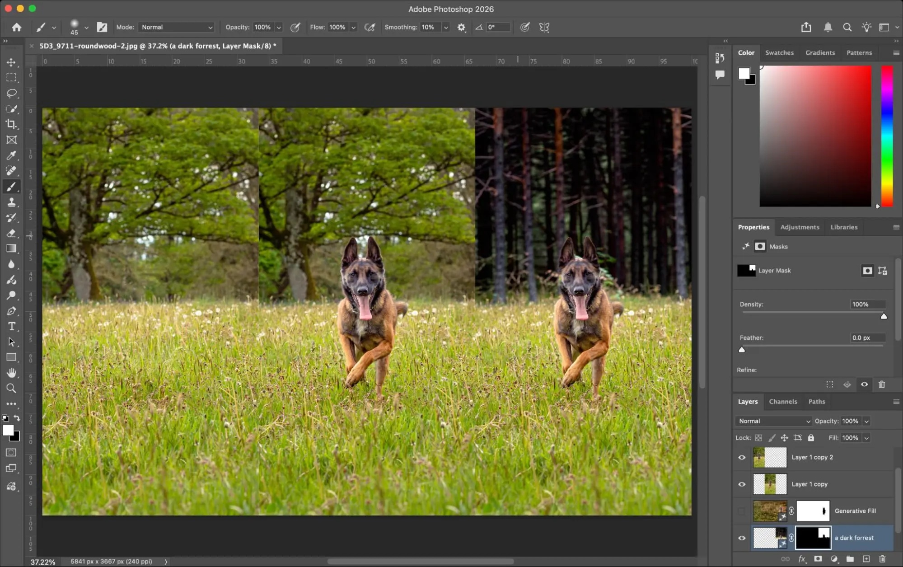This screenshot has height=567, width=903.
Task: Click the Adjustments tab in Properties area
Action: coord(800,227)
